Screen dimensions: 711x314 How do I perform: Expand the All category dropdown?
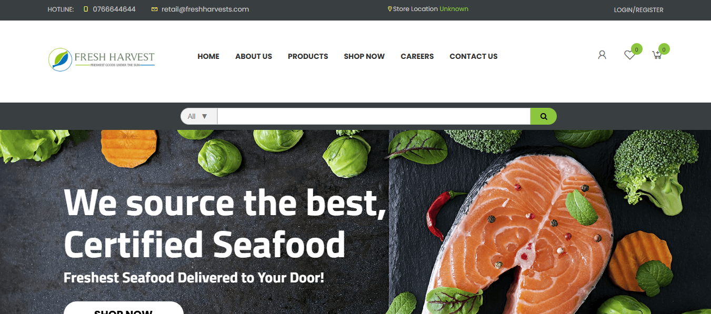point(199,116)
